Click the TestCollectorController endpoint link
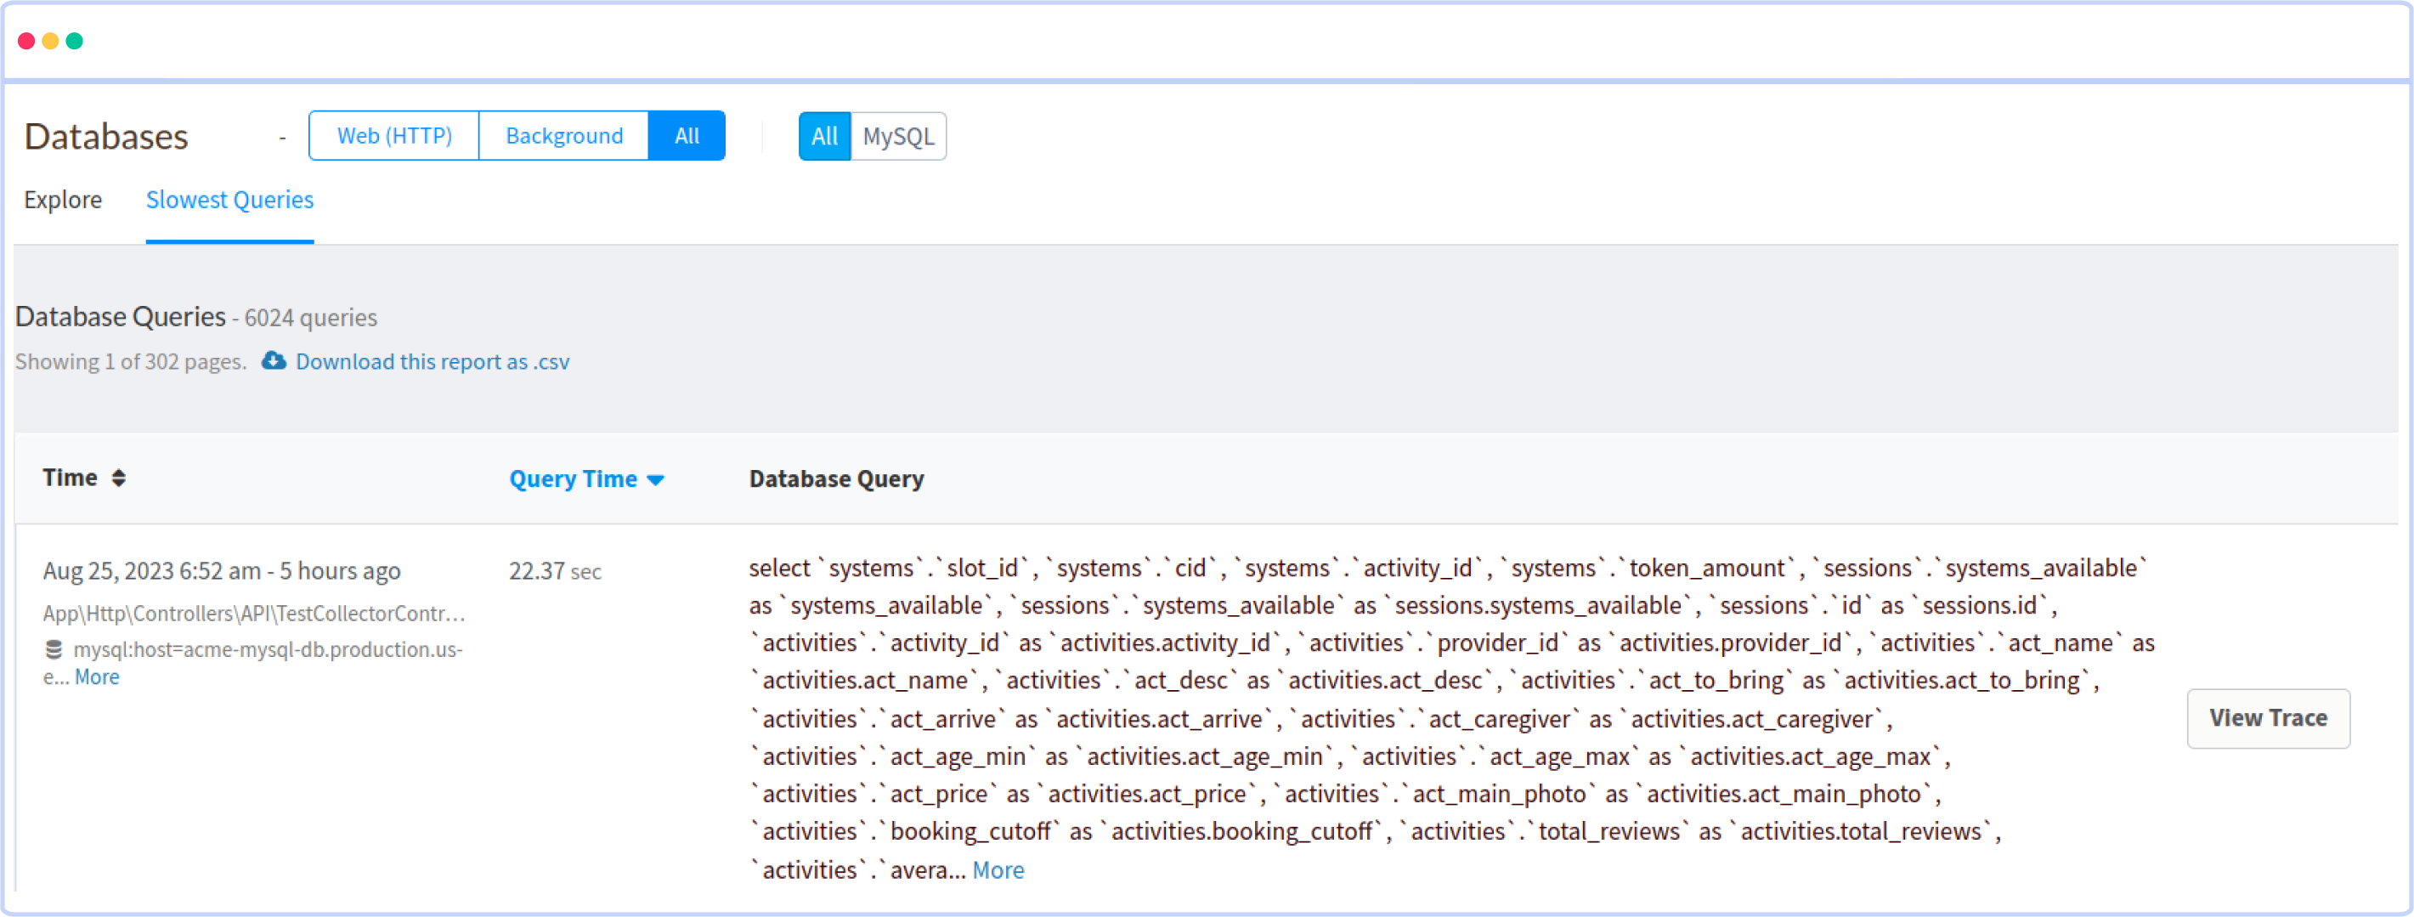The image size is (2414, 917). (254, 614)
